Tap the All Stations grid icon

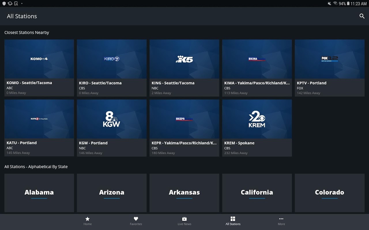[x=233, y=219]
